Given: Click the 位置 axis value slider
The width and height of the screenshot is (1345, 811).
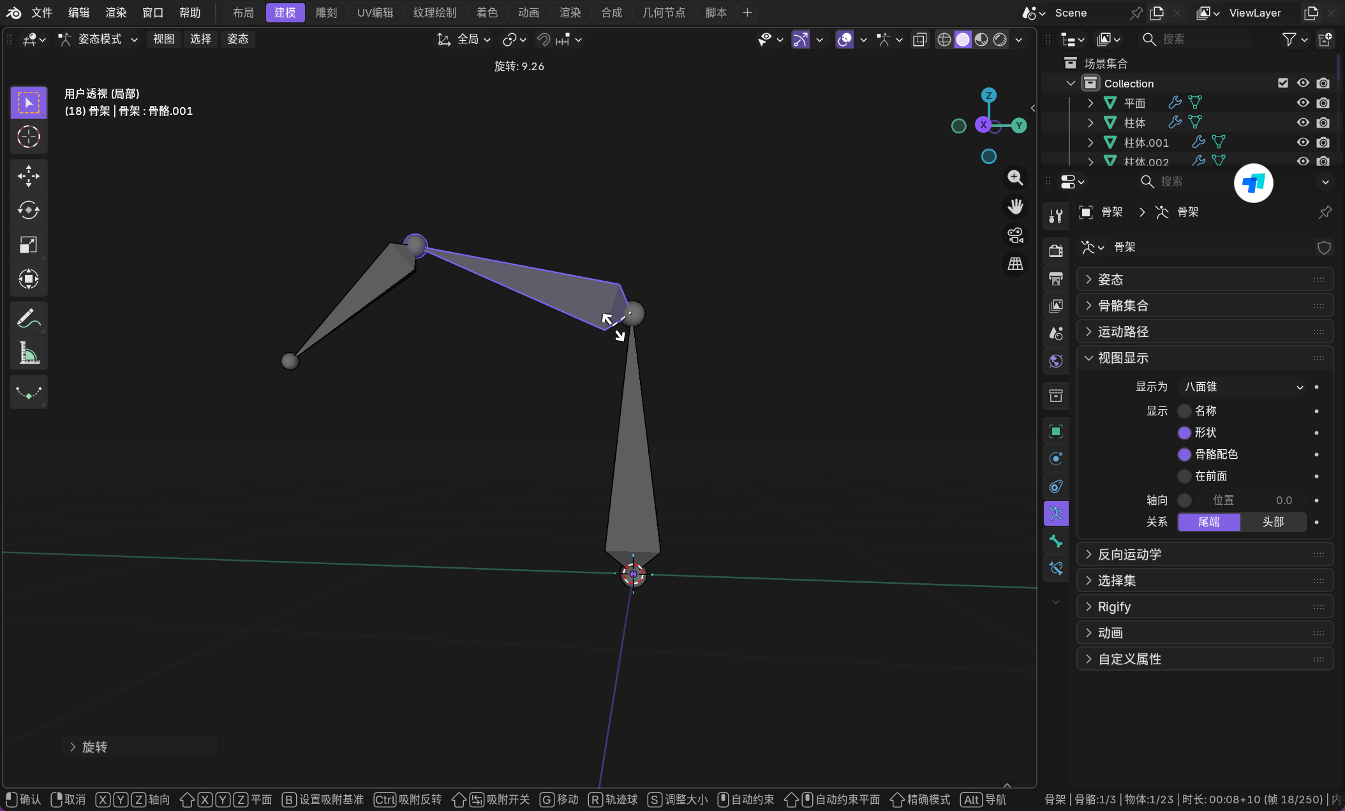Looking at the screenshot, I should point(1251,500).
